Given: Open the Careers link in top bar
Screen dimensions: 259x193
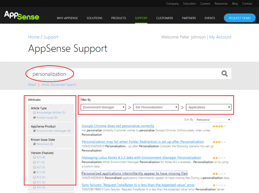Looking at the screenshot, I should click(205, 4).
